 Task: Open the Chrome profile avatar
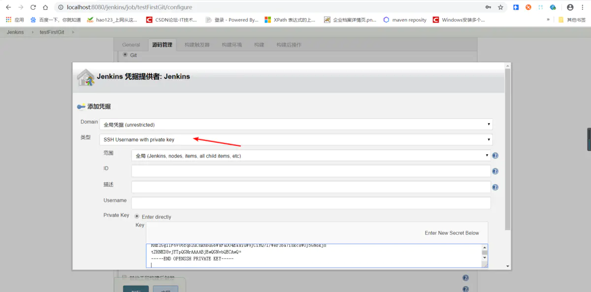(570, 7)
